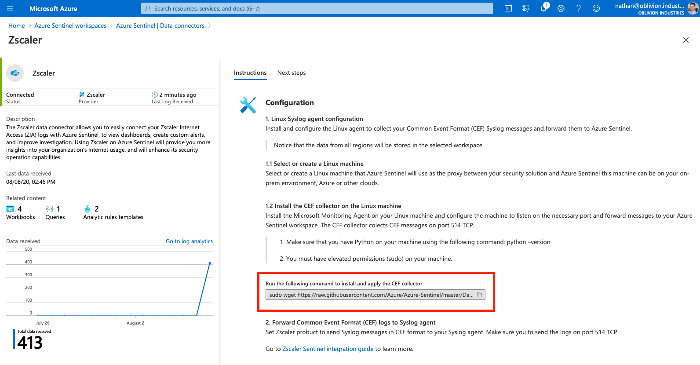The image size is (700, 365).
Task: Select the Instructions tab
Action: [x=250, y=73]
